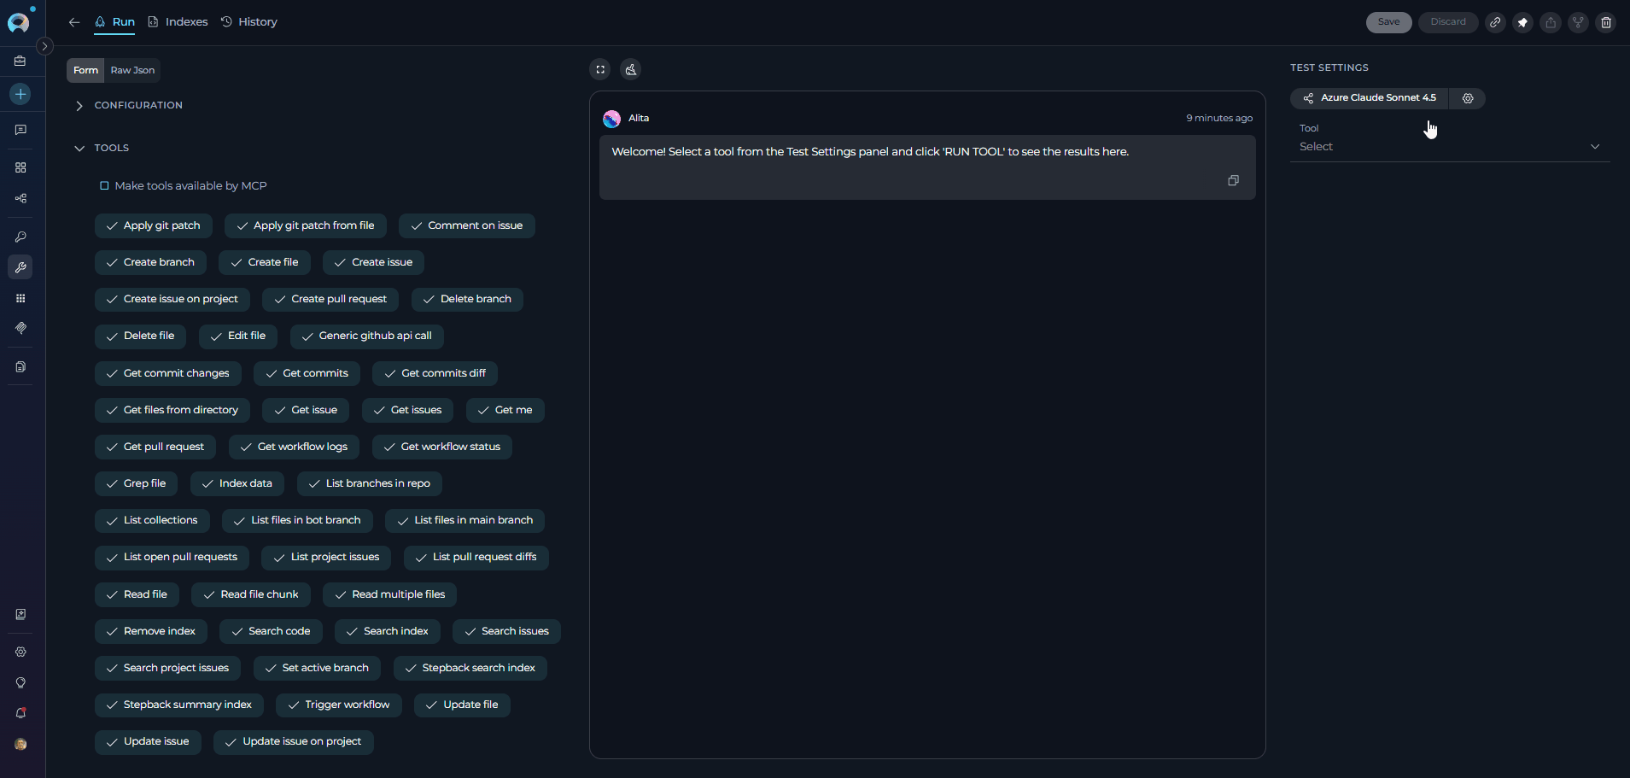Viewport: 1630px width, 778px height.
Task: Click the fork icon in top bar
Action: (x=1578, y=22)
